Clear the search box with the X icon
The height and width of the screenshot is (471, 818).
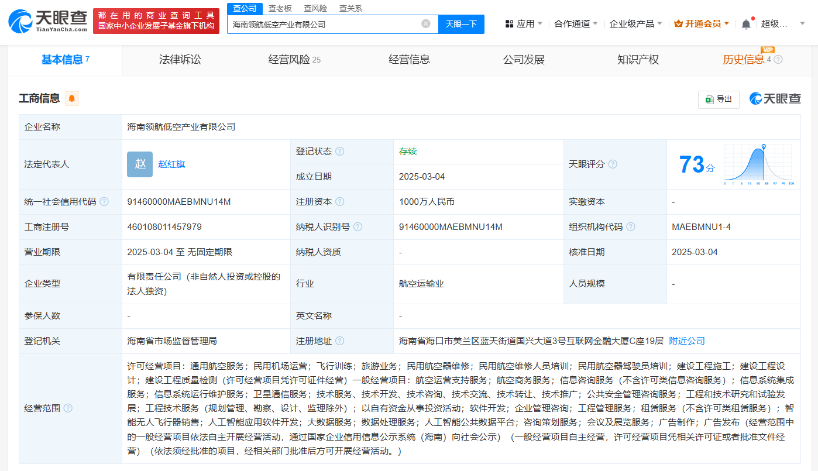point(426,24)
